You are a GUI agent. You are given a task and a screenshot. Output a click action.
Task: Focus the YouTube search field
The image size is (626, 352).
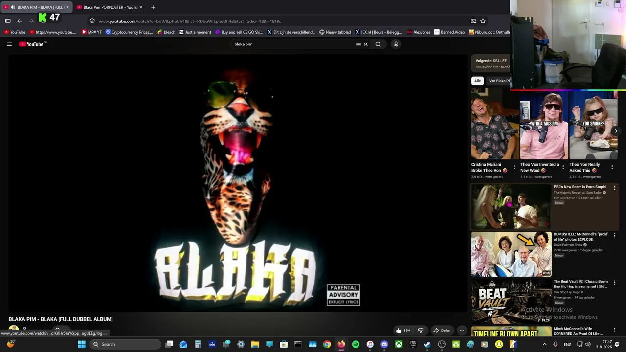coord(293,44)
